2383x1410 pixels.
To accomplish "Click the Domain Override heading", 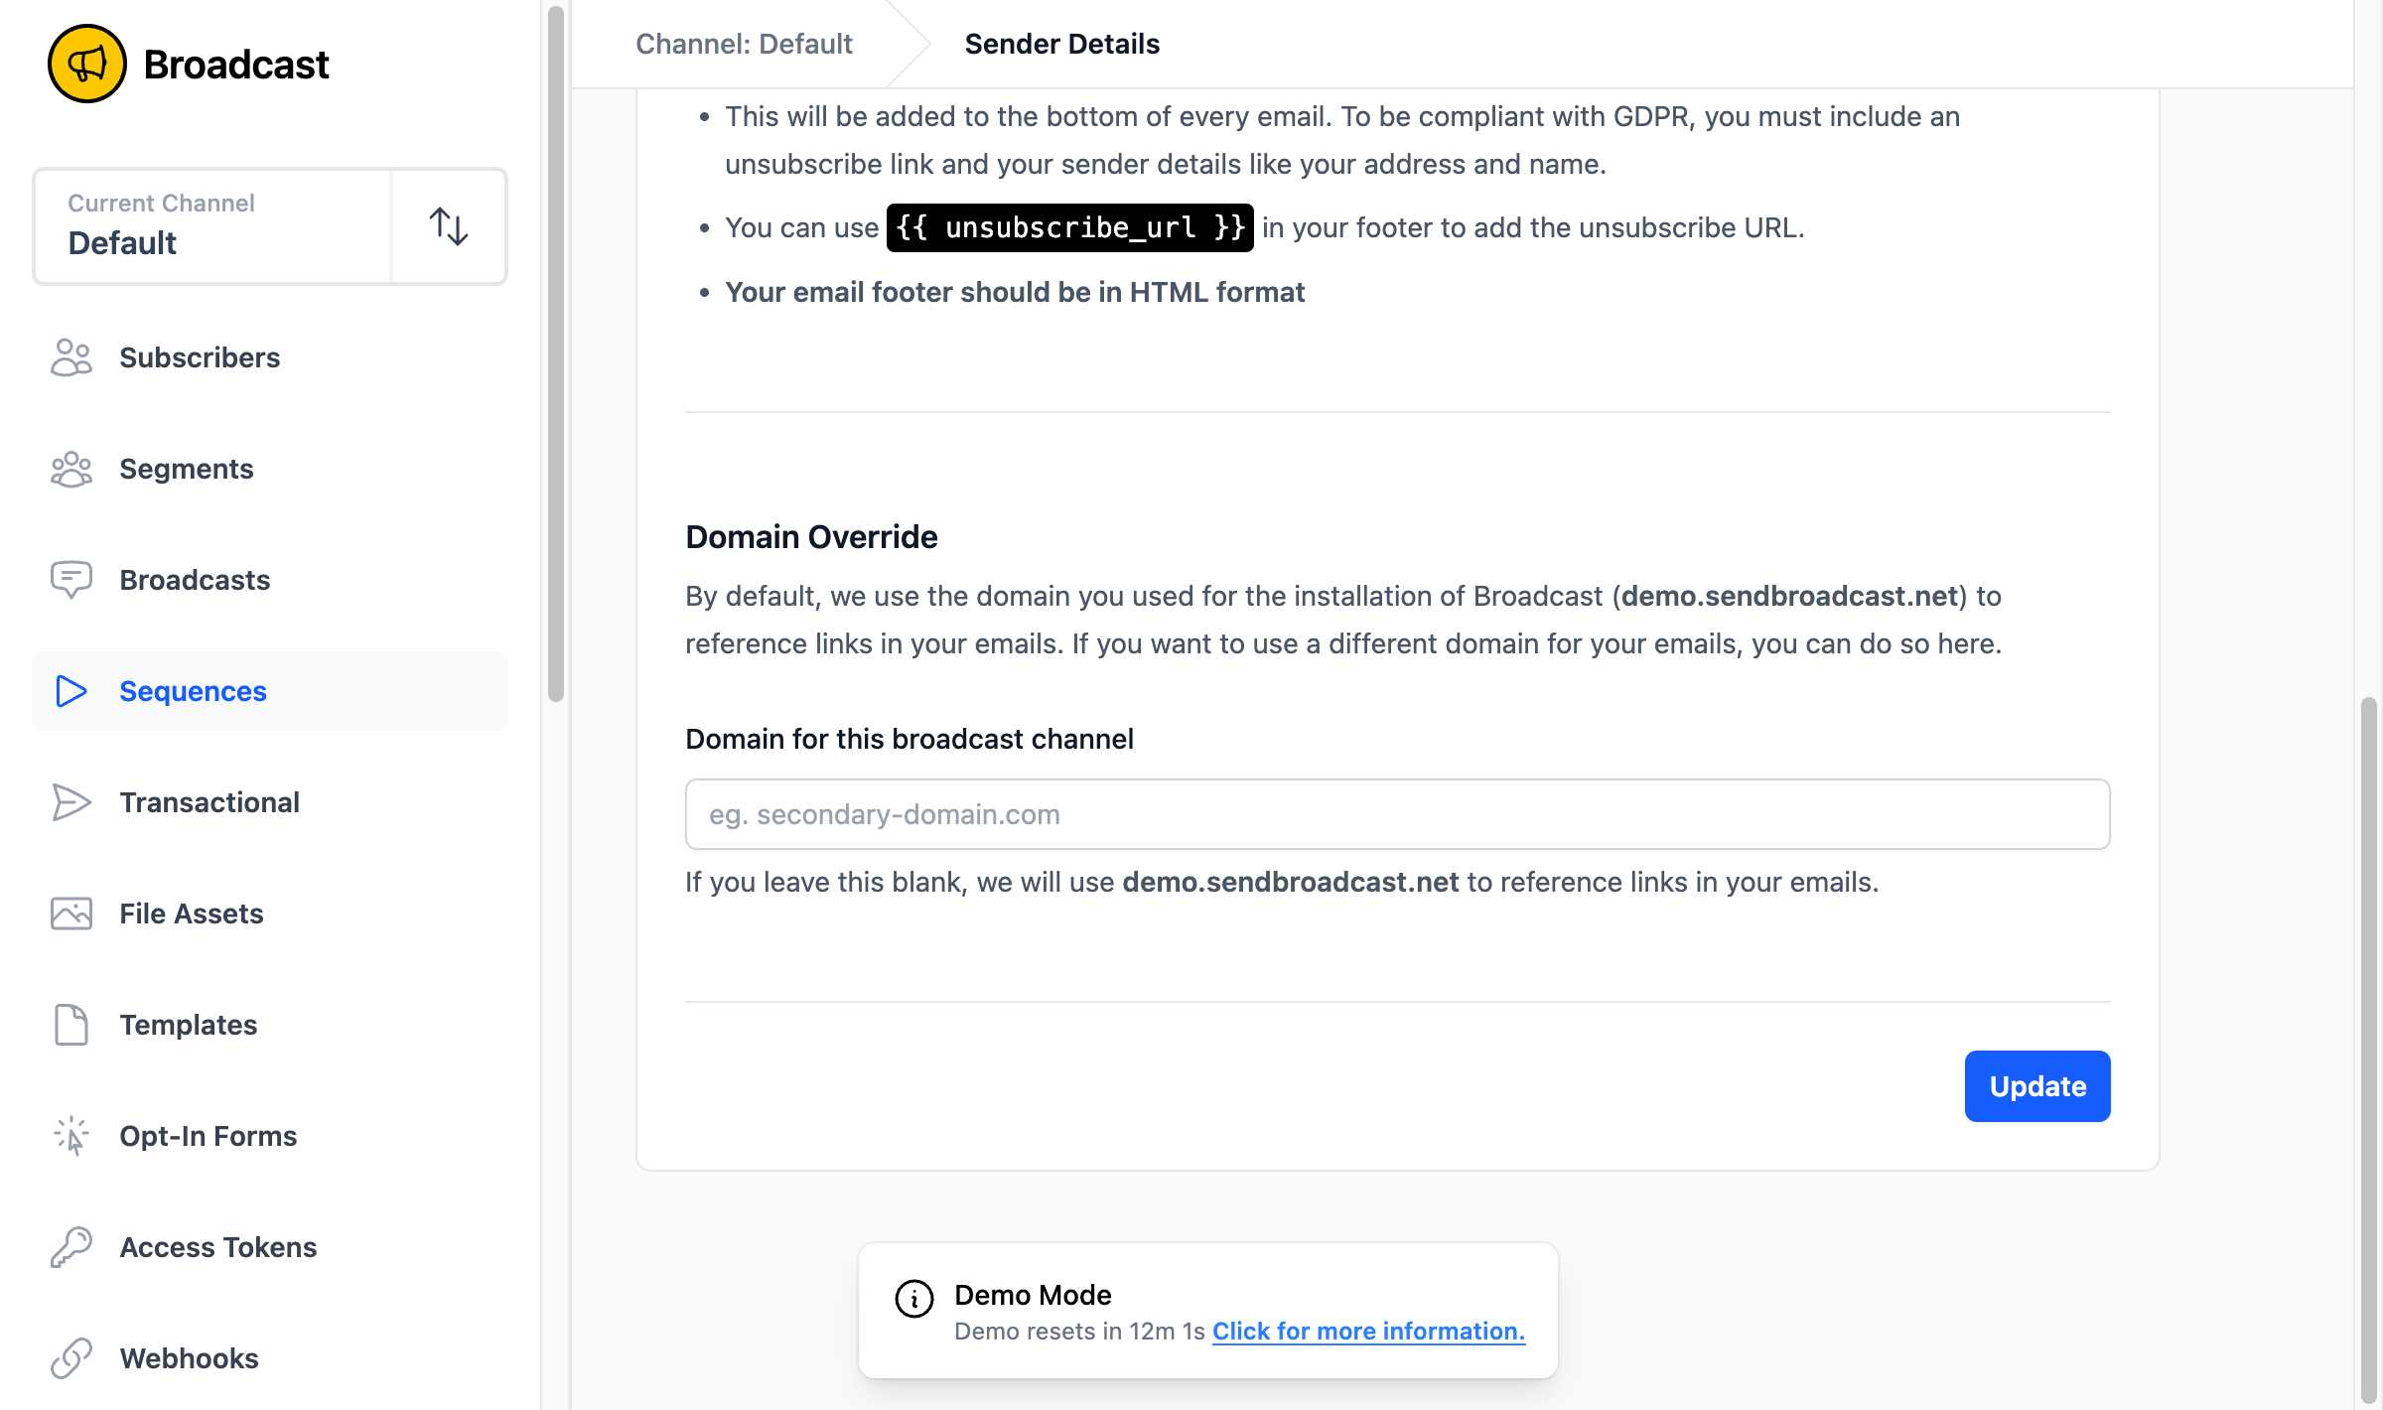I will [811, 536].
